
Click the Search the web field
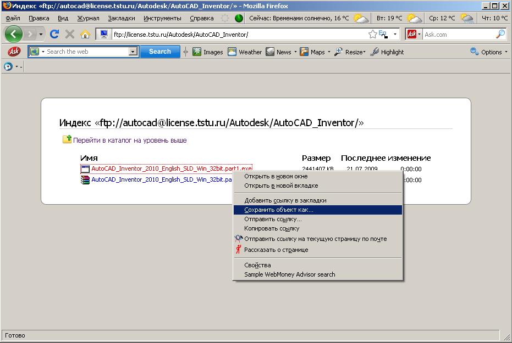click(x=87, y=52)
